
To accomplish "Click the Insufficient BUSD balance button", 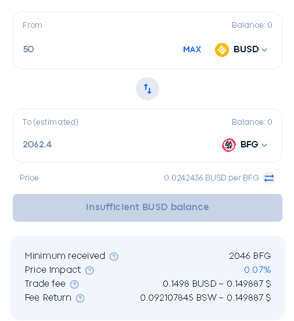I will click(148, 208).
